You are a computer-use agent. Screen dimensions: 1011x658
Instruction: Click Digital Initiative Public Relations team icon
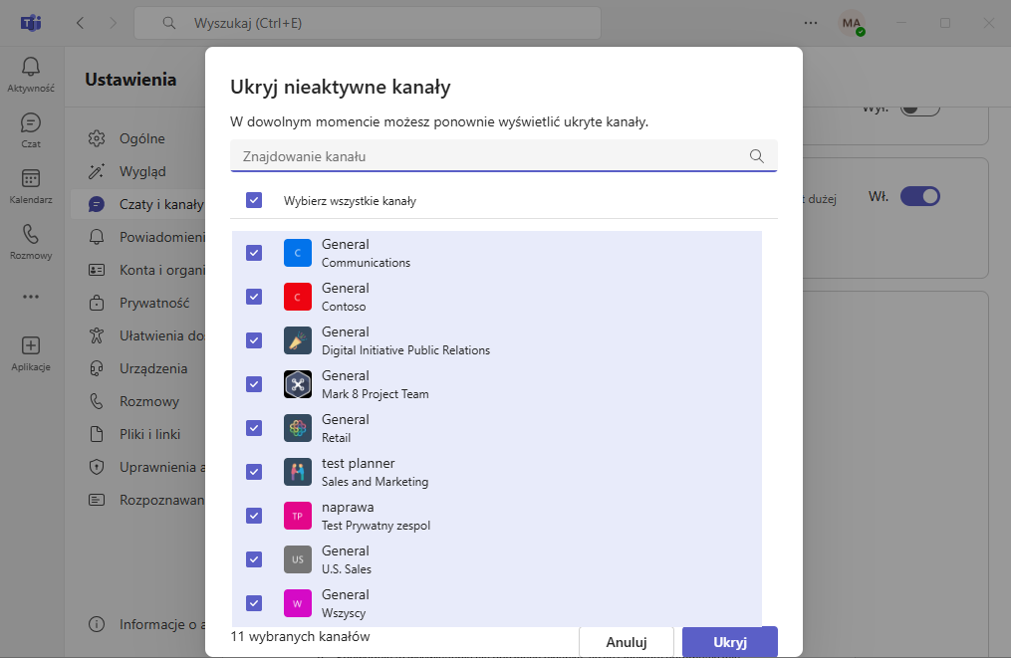coord(297,340)
